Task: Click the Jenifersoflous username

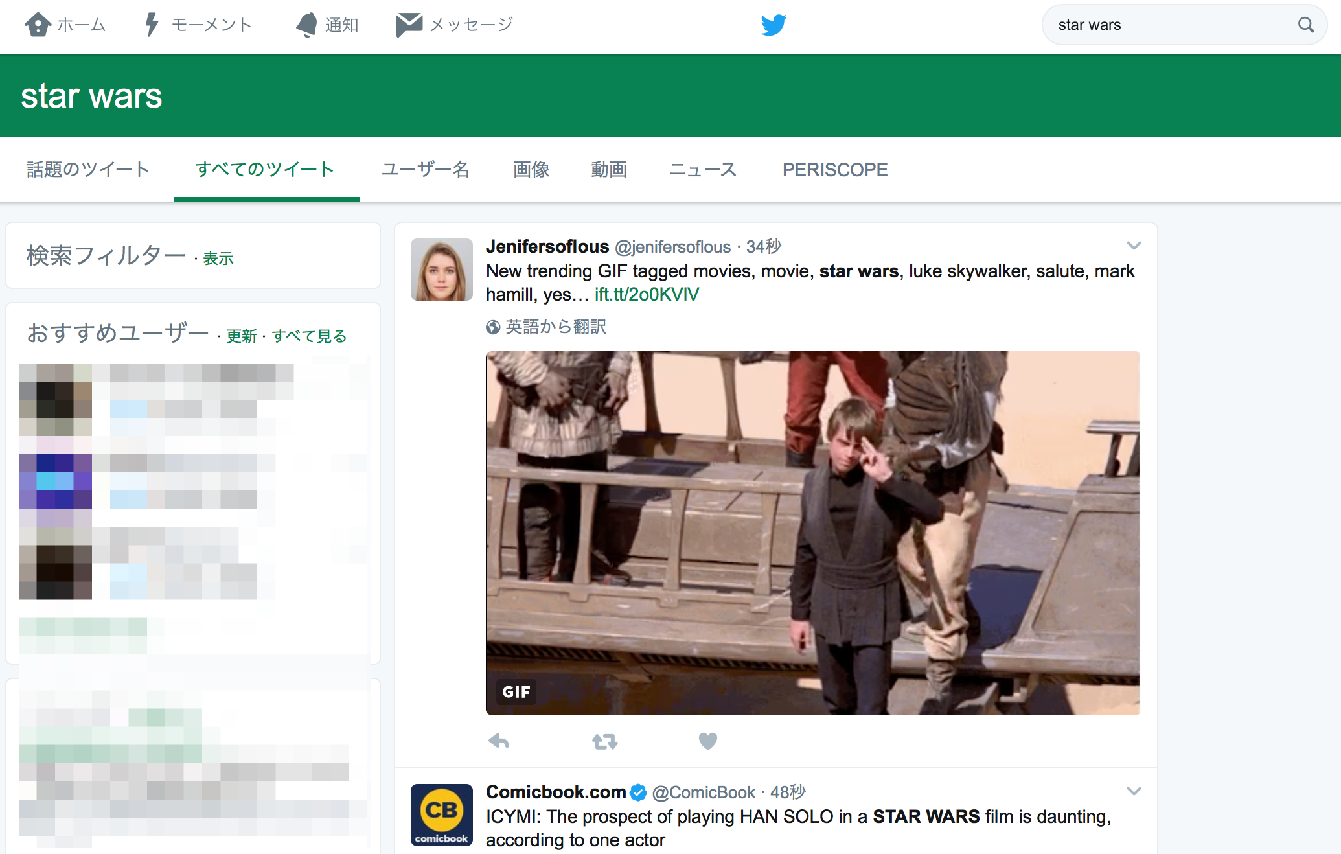Action: click(547, 246)
